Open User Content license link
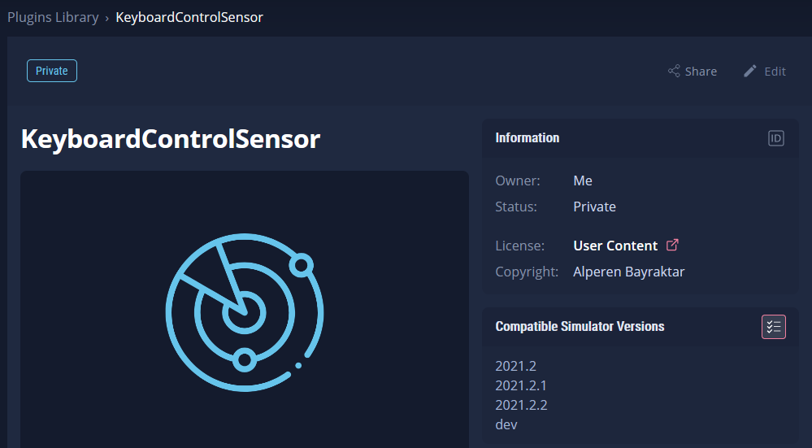The height and width of the screenshot is (448, 812). coord(615,246)
